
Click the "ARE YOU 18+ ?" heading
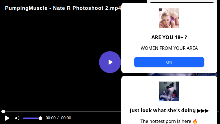[x=169, y=37]
